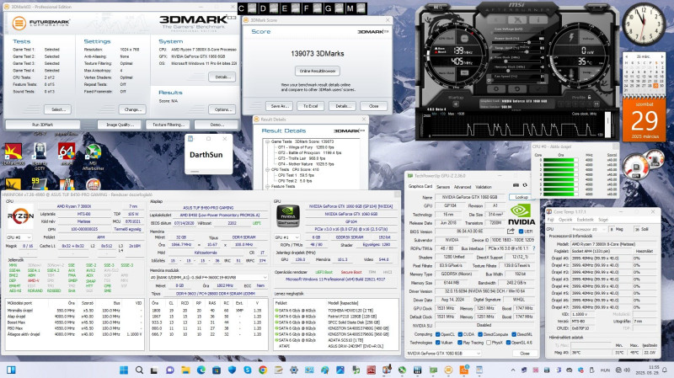Image resolution: width=674 pixels, height=378 pixels.
Task: Click the Afterburner apply checkmark button
Action: [x=538, y=88]
